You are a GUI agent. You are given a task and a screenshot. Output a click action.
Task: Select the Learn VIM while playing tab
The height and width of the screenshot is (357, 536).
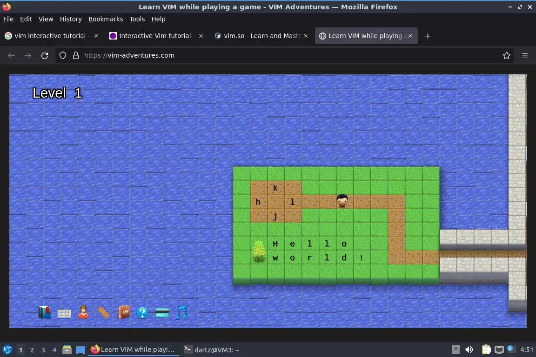click(x=365, y=36)
